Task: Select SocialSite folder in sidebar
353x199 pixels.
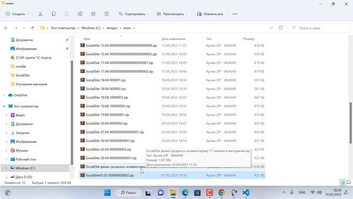Action: click(x=23, y=75)
